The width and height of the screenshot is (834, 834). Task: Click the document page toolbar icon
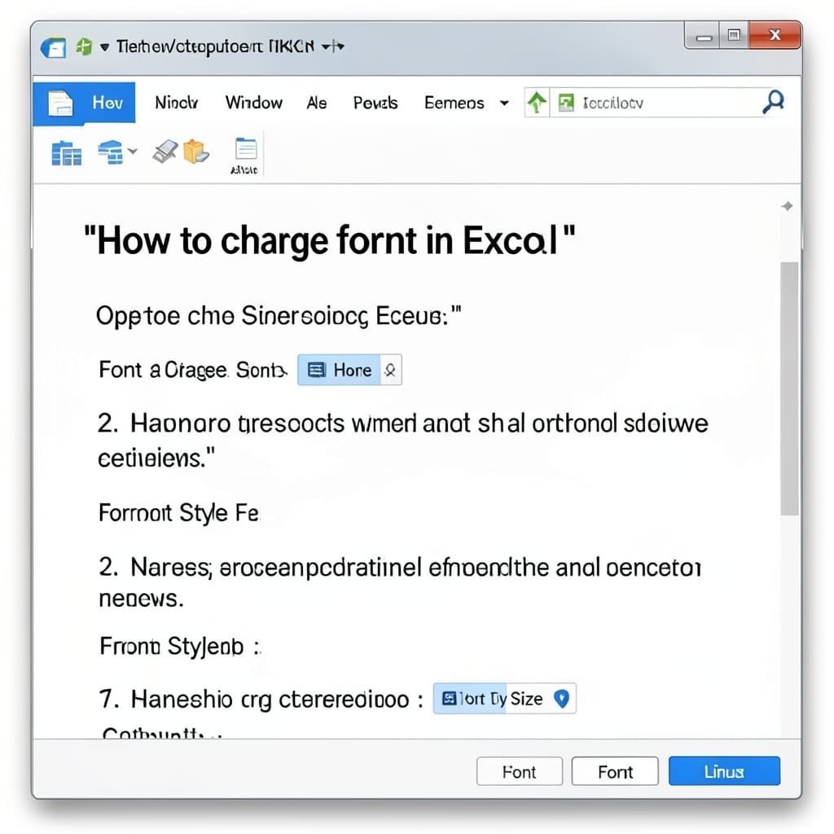pyautogui.click(x=245, y=150)
